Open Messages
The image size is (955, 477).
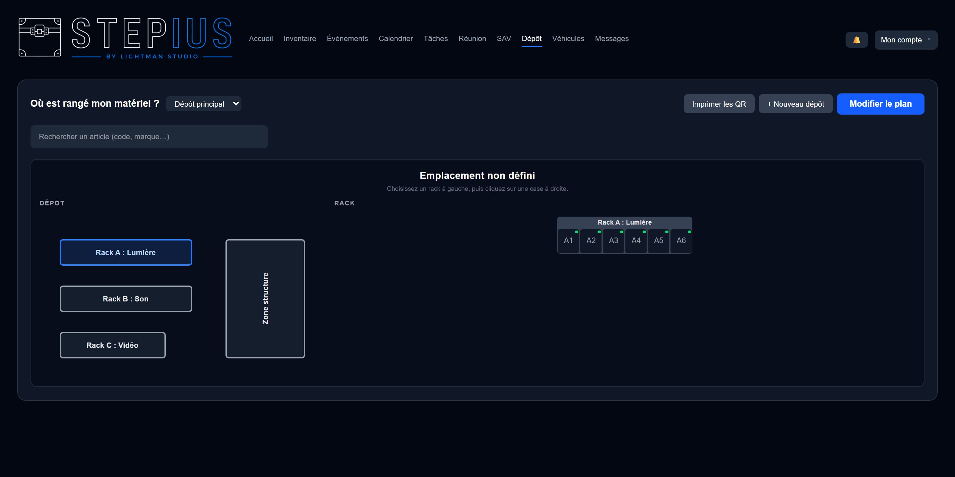(612, 38)
